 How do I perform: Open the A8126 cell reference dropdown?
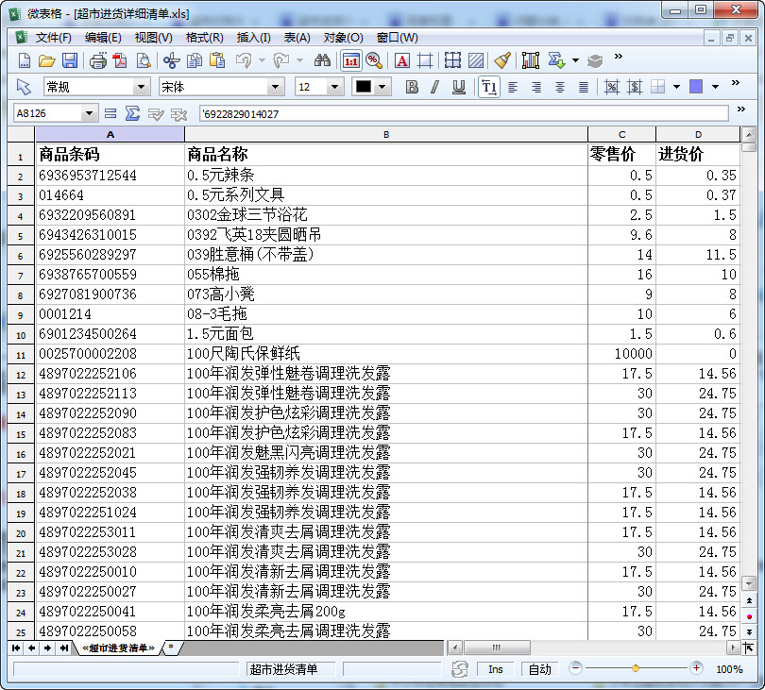[89, 113]
